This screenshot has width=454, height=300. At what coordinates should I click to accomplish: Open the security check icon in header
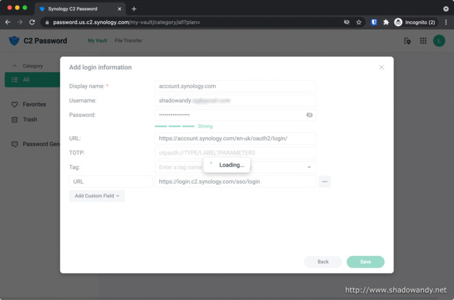(407, 41)
